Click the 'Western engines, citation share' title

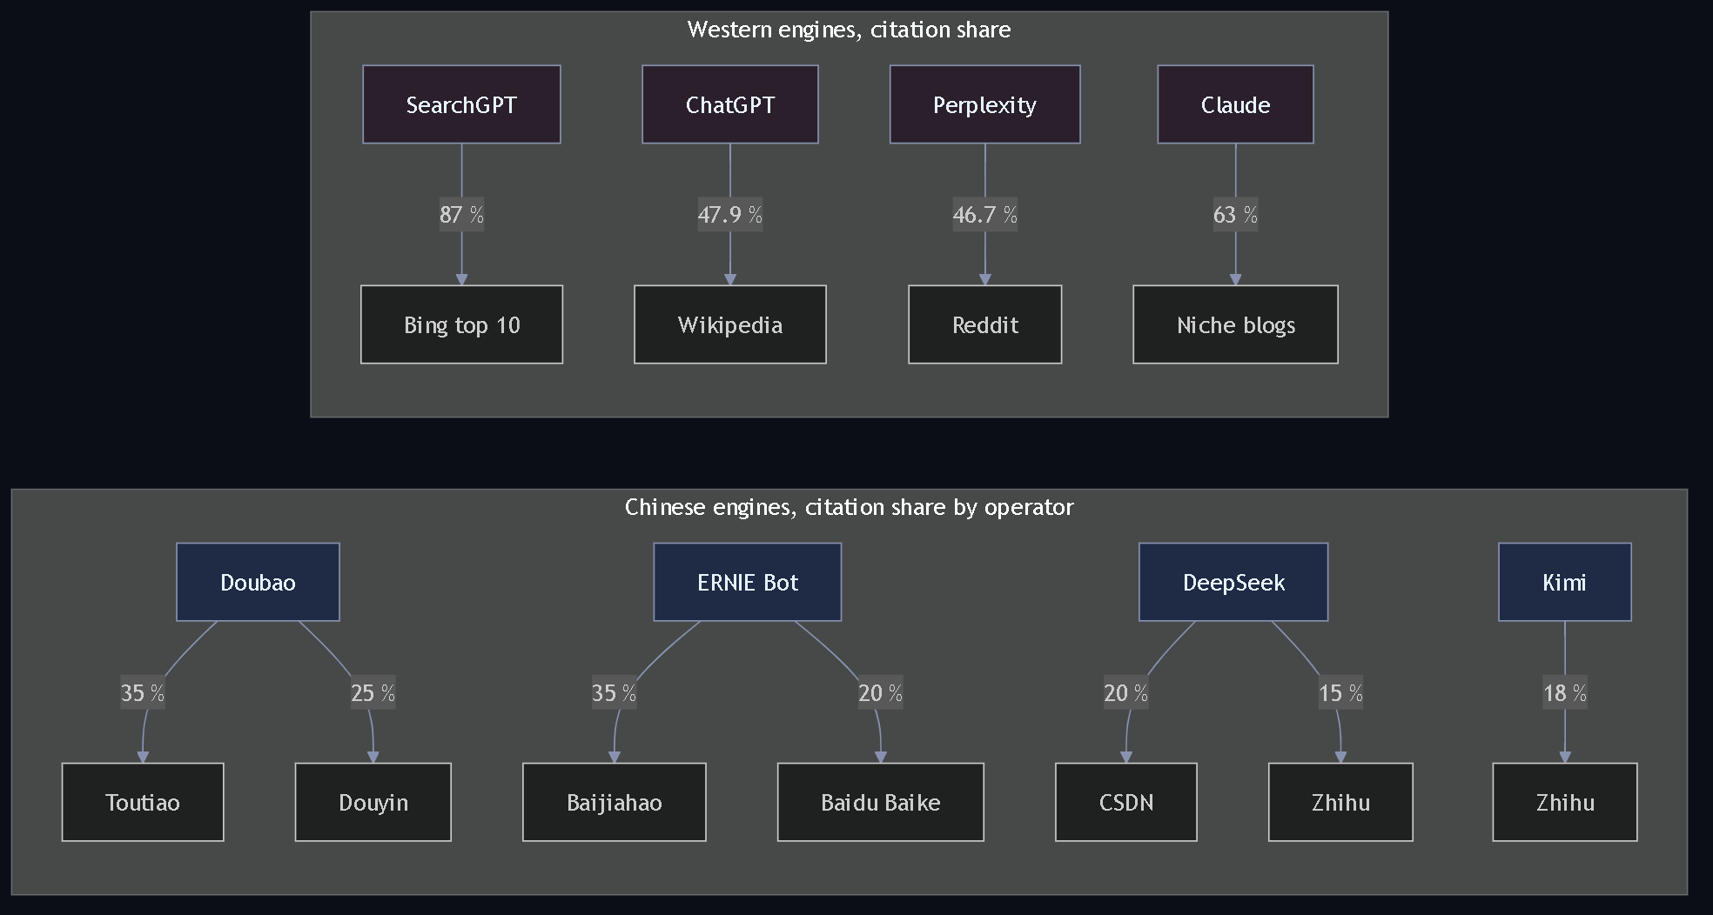click(849, 30)
